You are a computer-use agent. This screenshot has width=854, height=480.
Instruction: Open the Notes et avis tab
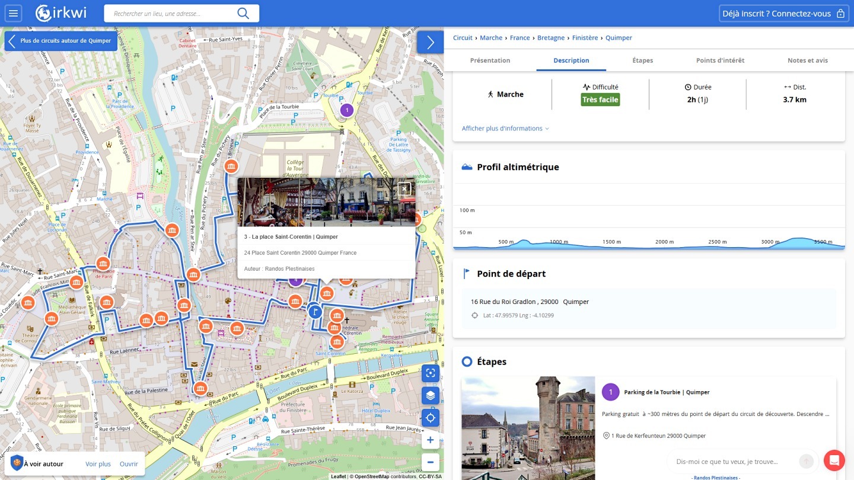tap(808, 60)
